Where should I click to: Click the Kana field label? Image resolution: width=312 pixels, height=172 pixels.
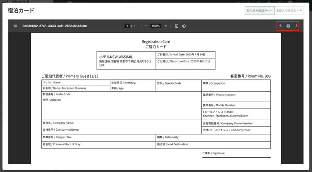pyautogui.click(x=52, y=83)
